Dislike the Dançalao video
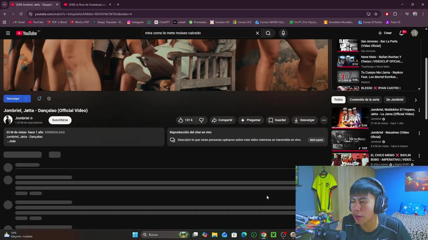The width and height of the screenshot is (428, 240). (201, 120)
